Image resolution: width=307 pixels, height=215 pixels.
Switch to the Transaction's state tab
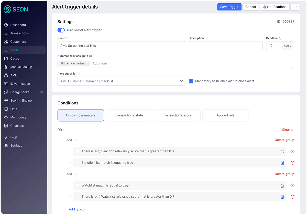(x=129, y=115)
